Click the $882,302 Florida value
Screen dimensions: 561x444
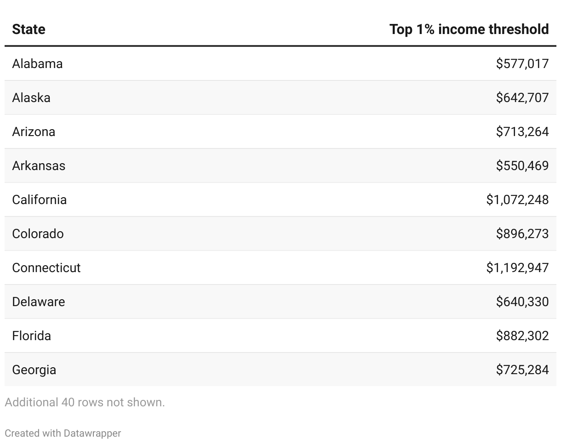[x=522, y=336]
